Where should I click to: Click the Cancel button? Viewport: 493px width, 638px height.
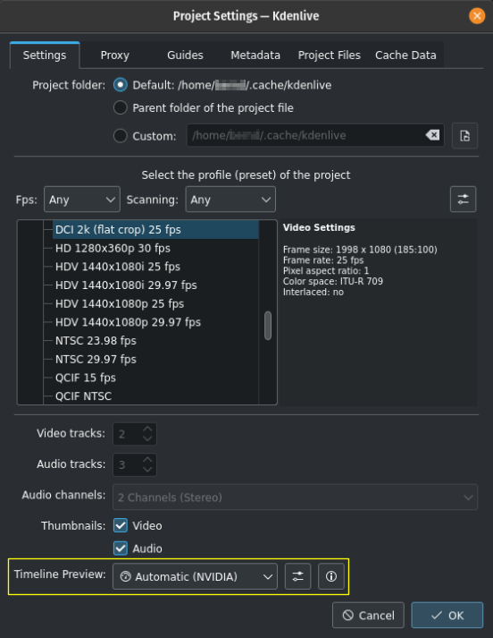tap(368, 616)
